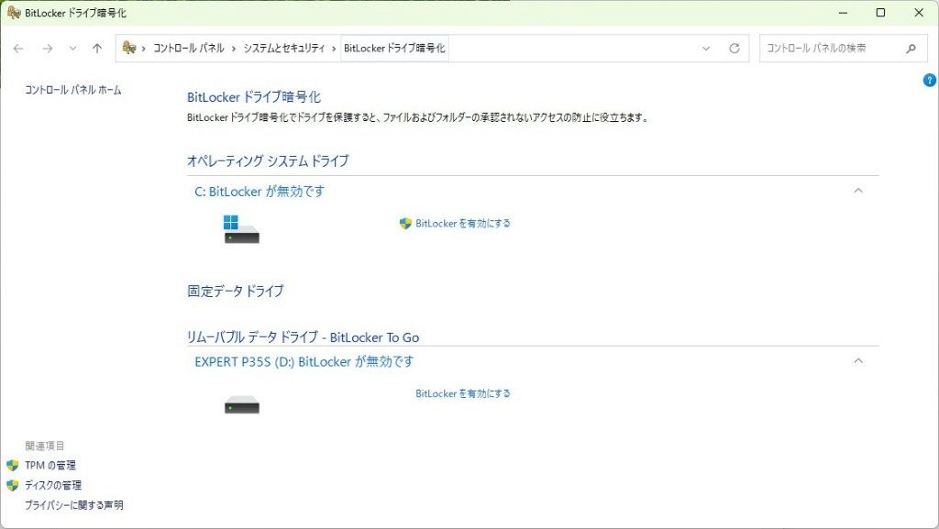Open プライバシーに関する声明 link
939x529 pixels.
coord(73,505)
